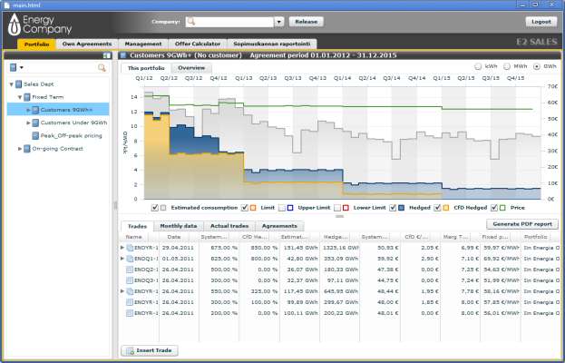Select the MWh unit radio button

[507, 66]
